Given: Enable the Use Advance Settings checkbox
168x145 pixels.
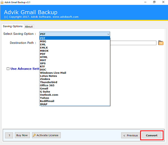Looking at the screenshot, I should click(x=8, y=69).
